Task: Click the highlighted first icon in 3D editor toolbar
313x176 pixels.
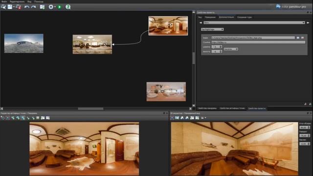Action: [x=172, y=118]
